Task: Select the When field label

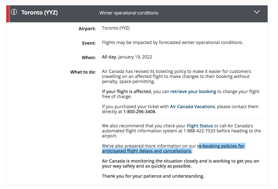Action: click(89, 58)
